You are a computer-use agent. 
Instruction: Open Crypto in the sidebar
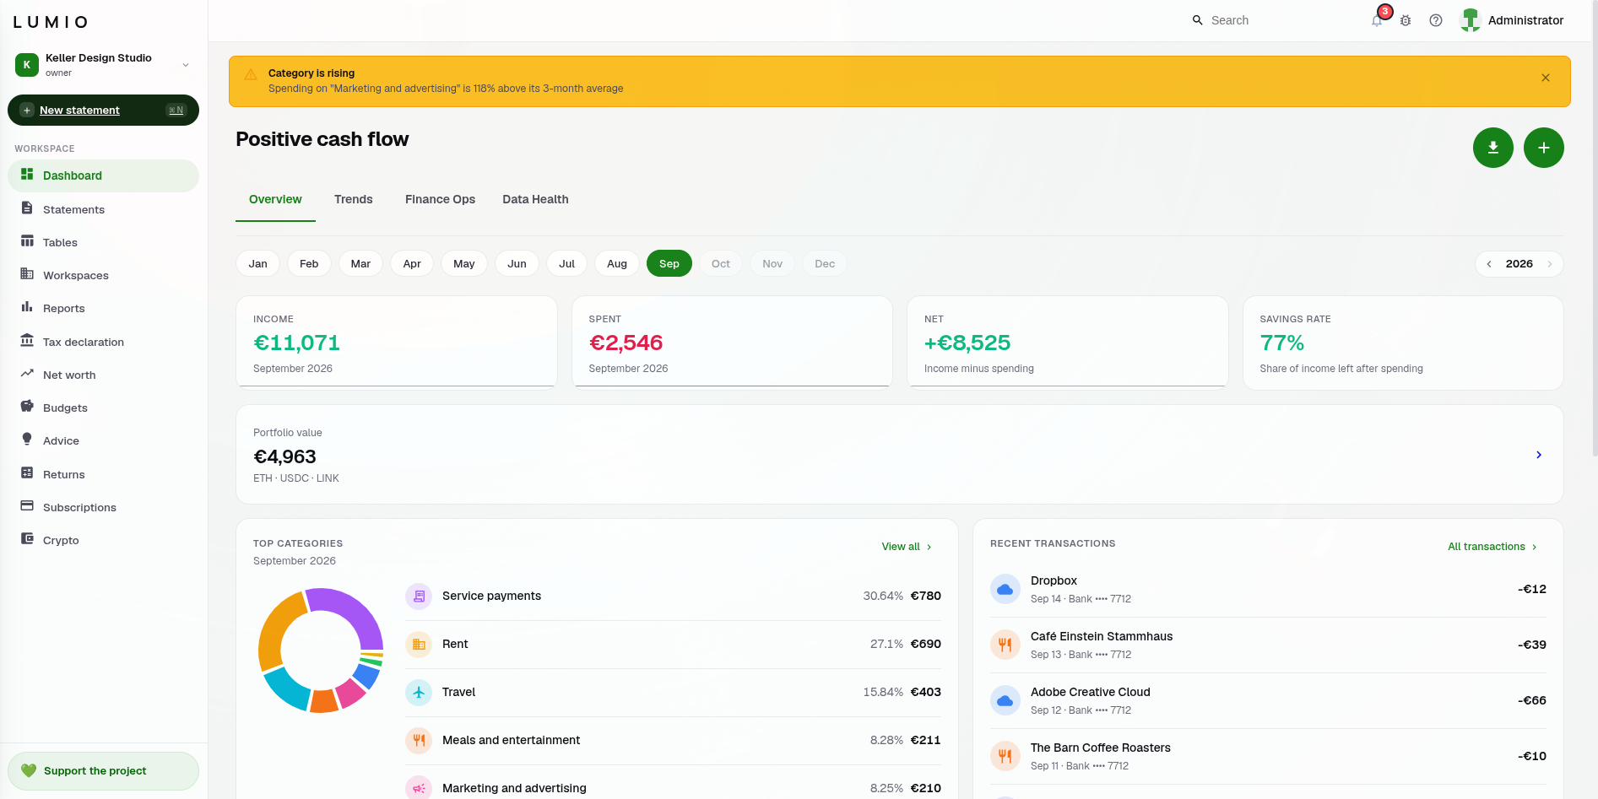coord(103,540)
